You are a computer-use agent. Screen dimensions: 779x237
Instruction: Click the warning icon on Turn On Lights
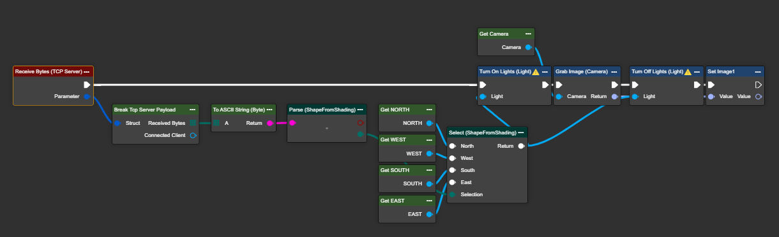[x=536, y=71]
